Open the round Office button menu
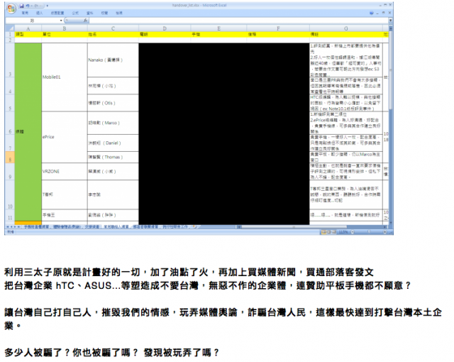Screen dimensions: 454x362 tap(11, 9)
